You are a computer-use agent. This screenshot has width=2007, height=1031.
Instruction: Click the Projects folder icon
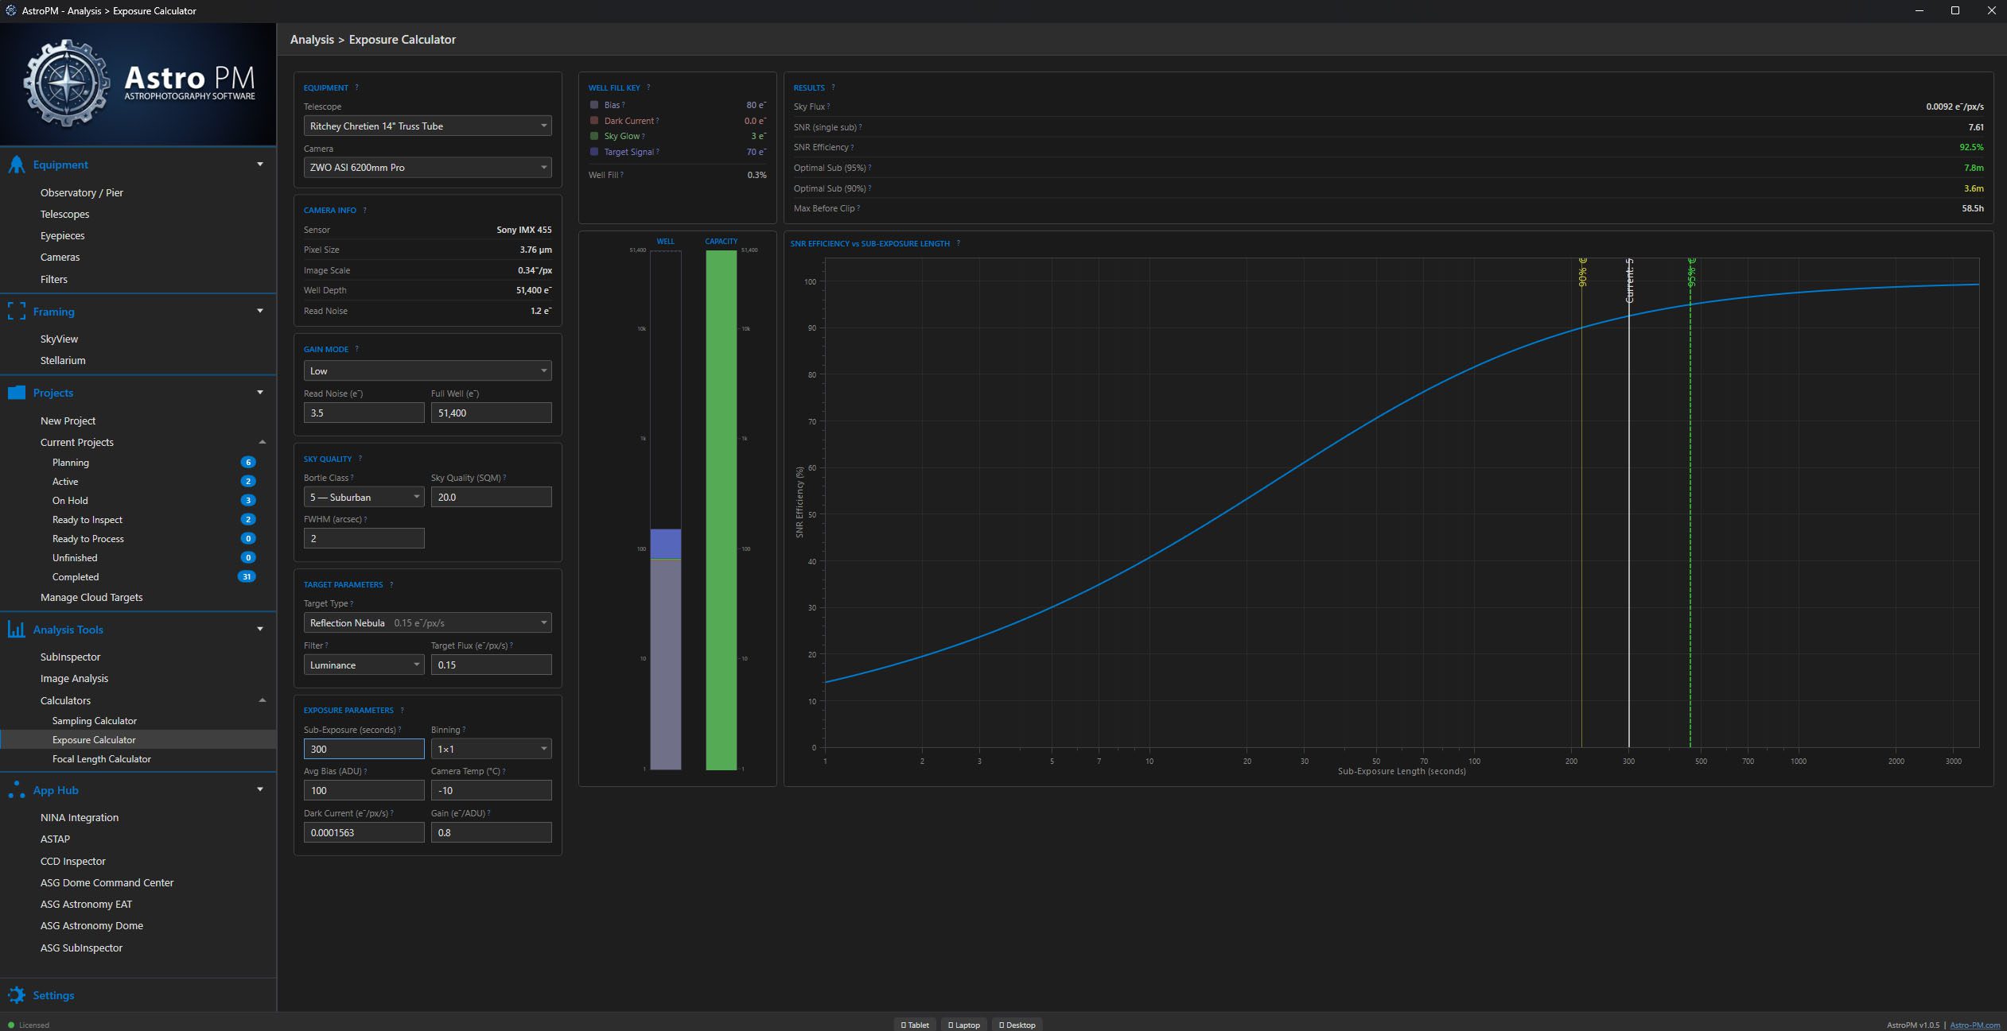point(16,393)
